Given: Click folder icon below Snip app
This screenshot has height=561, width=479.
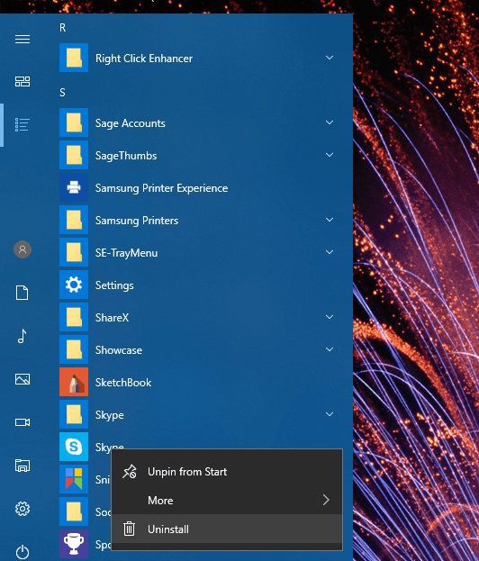Looking at the screenshot, I should [74, 511].
